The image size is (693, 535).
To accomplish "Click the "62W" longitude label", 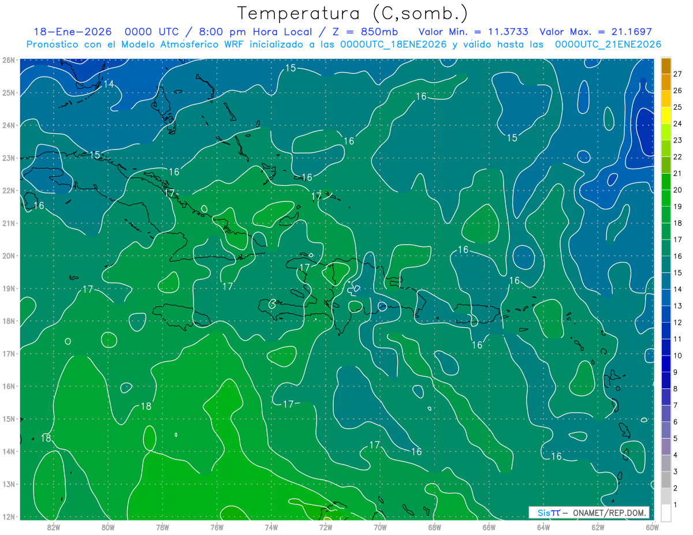I will click(x=598, y=527).
